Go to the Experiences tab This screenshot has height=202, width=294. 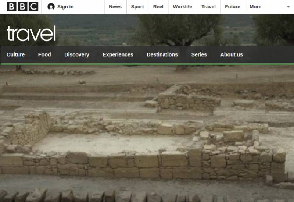click(118, 54)
